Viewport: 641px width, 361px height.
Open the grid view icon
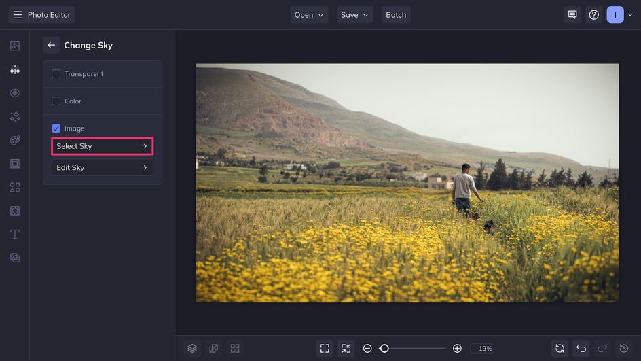[x=235, y=348]
